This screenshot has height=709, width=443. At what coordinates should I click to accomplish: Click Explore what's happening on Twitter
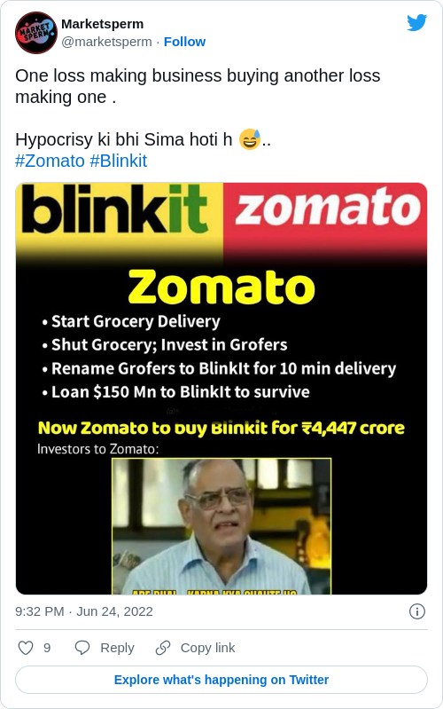[221, 680]
